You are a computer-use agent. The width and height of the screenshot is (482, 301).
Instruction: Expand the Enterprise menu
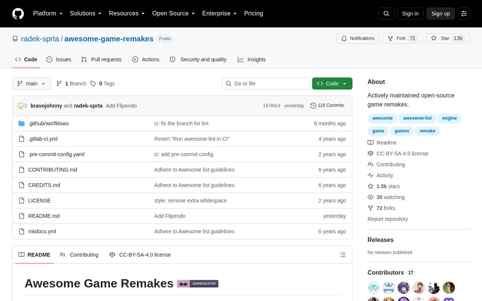point(220,14)
